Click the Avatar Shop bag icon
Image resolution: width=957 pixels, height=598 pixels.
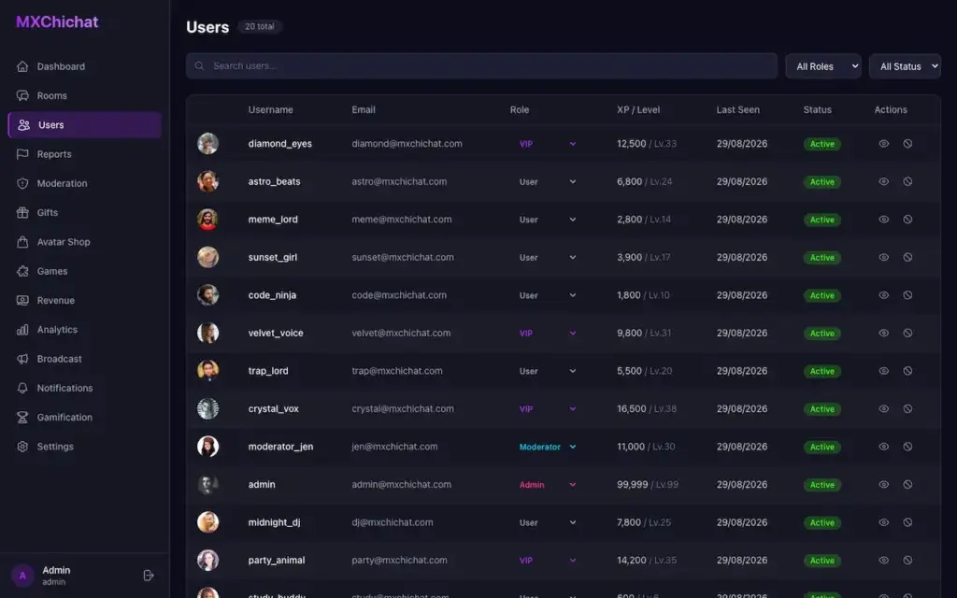point(22,242)
